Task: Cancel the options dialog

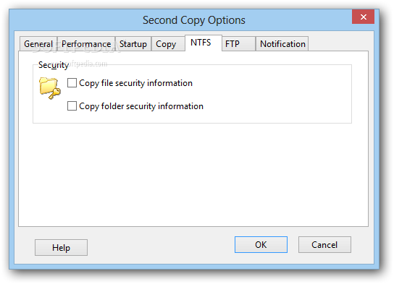Action: pos(324,245)
